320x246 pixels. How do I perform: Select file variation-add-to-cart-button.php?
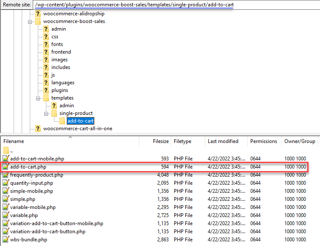[48, 232]
